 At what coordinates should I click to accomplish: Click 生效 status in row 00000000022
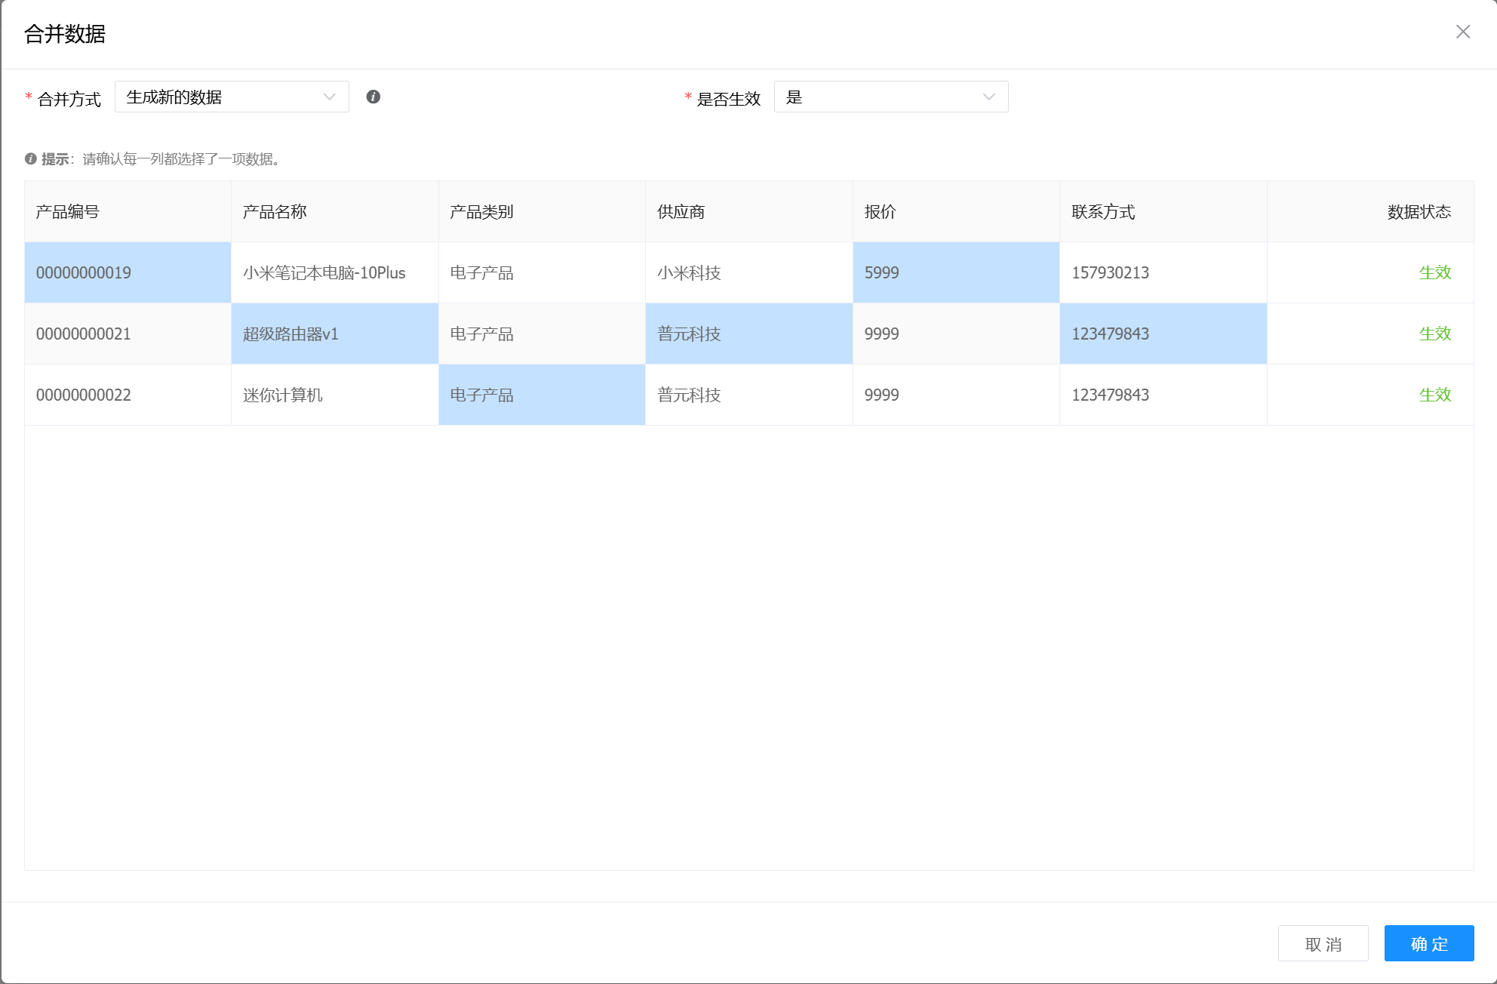tap(1434, 395)
